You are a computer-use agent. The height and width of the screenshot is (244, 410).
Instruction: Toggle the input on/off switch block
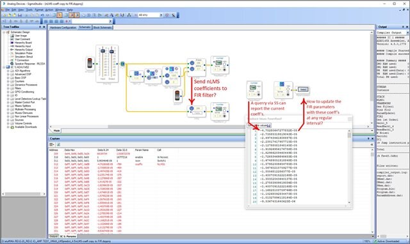click(90, 63)
